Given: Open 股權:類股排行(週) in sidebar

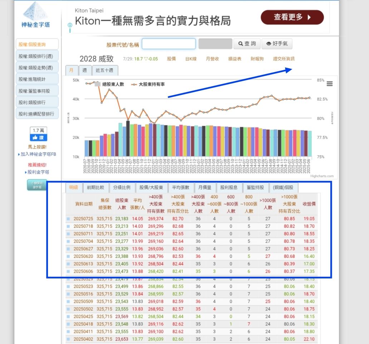Looking at the screenshot, I should click(37, 56).
